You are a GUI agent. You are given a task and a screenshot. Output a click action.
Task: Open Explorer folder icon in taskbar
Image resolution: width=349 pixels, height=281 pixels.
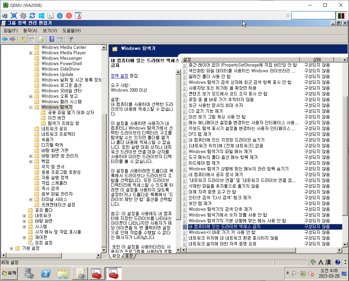pyautogui.click(x=63, y=273)
